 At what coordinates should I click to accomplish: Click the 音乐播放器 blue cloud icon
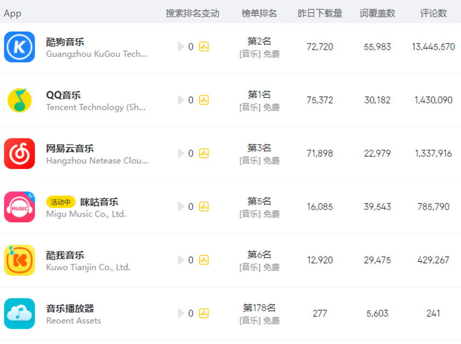(x=20, y=313)
